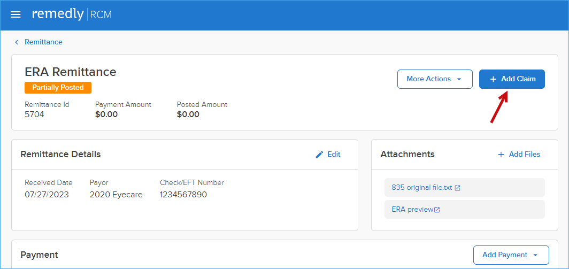Viewport: 569px width, 269px height.
Task: Expand the Add Payment dropdown
Action: coord(511,255)
